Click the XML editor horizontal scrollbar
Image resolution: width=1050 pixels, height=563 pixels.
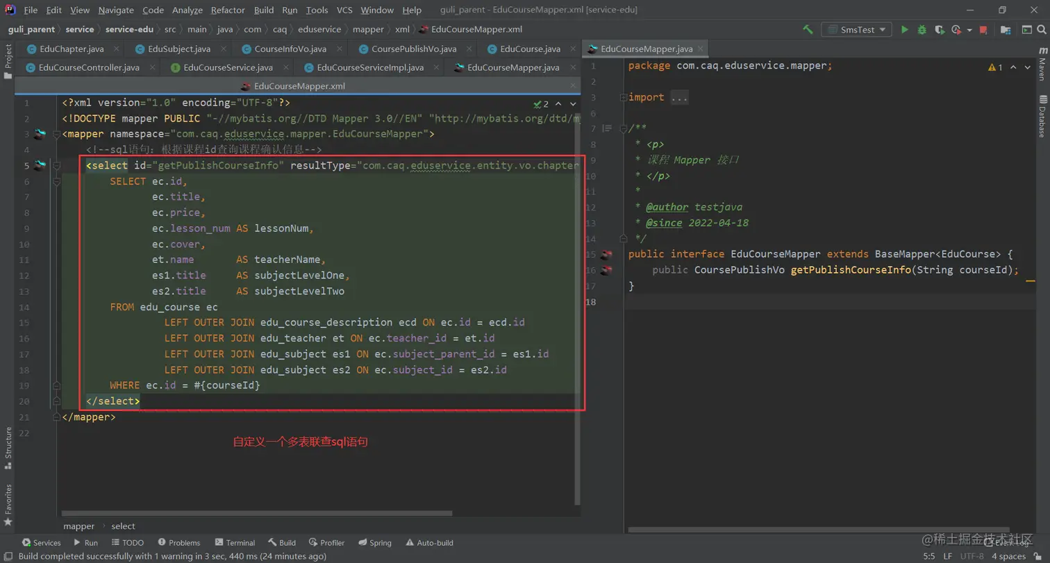click(x=257, y=514)
